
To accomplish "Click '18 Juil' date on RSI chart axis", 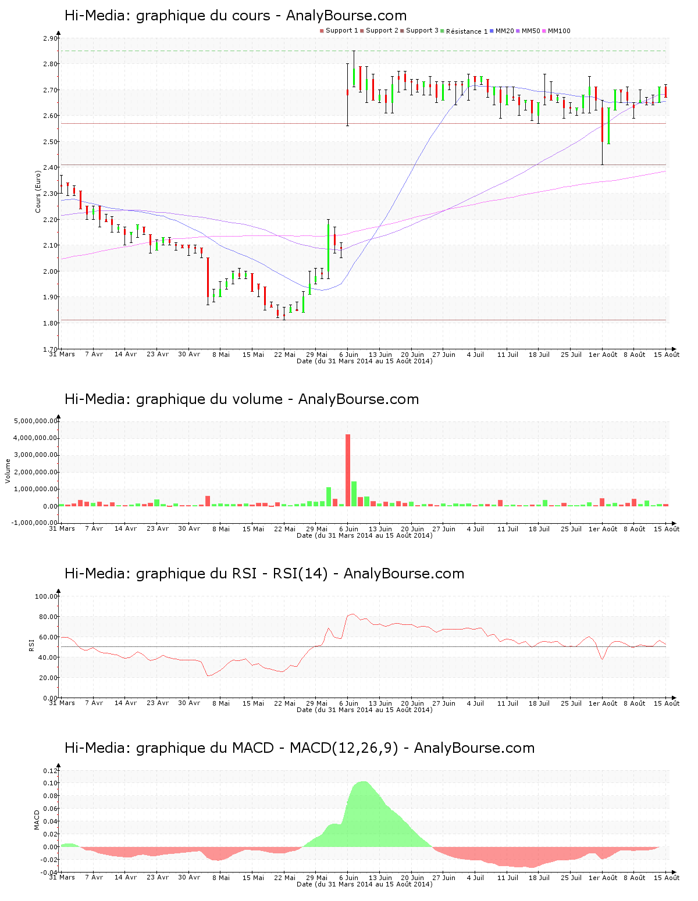I will point(539,703).
